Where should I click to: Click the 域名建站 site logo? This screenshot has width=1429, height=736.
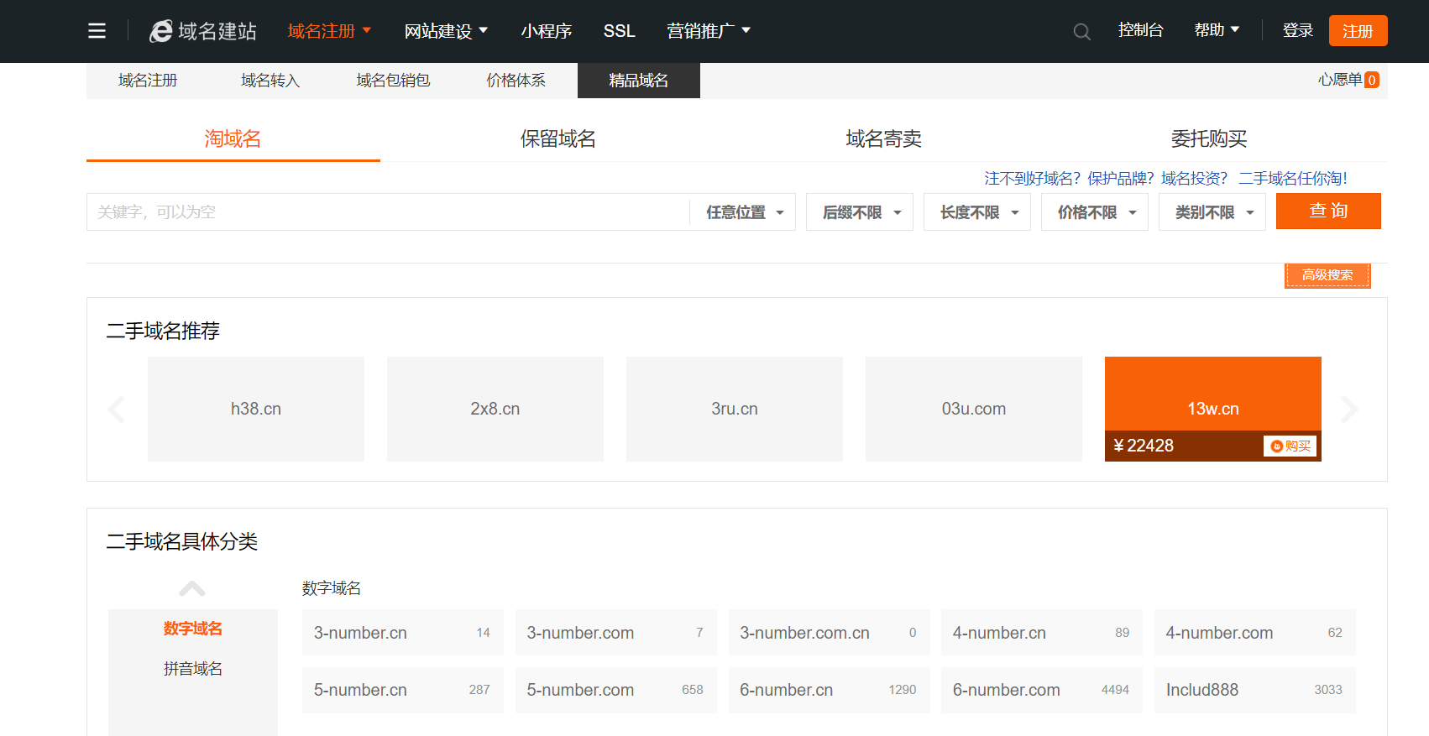(203, 31)
